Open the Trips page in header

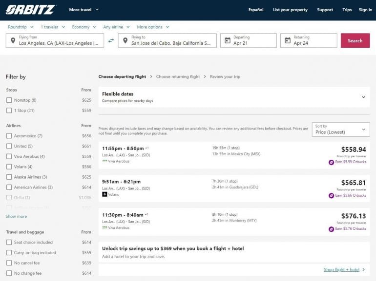pyautogui.click(x=347, y=10)
